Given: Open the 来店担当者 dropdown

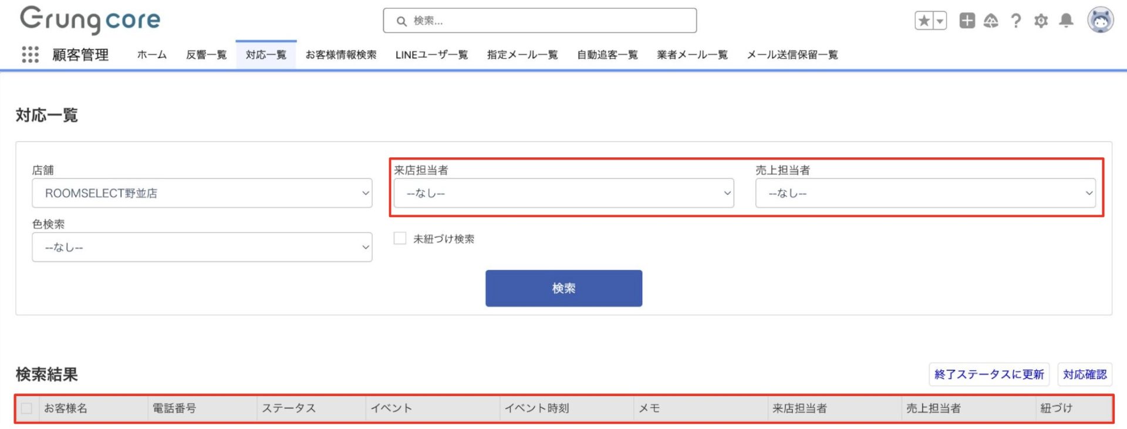Looking at the screenshot, I should click(563, 193).
